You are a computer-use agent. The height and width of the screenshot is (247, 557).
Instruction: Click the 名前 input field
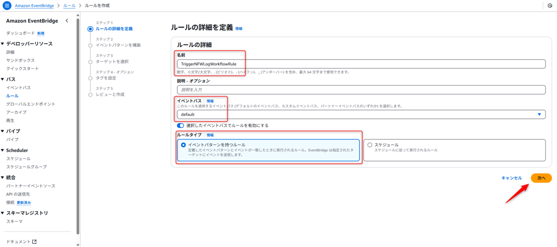[361, 64]
